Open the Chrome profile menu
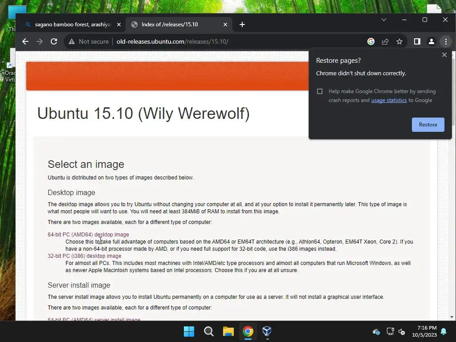Viewport: 456px width, 342px height. [432, 41]
